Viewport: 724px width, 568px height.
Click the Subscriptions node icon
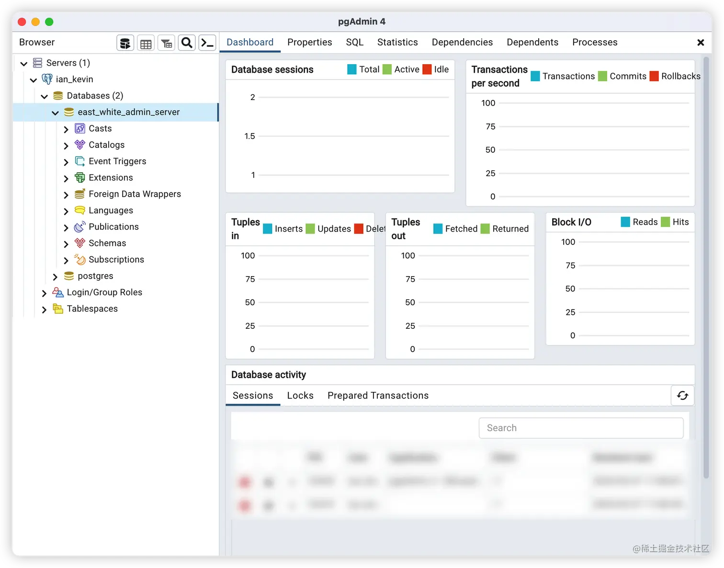coord(80,259)
